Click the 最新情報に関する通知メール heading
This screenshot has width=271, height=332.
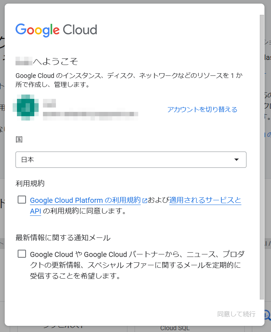pos(63,237)
